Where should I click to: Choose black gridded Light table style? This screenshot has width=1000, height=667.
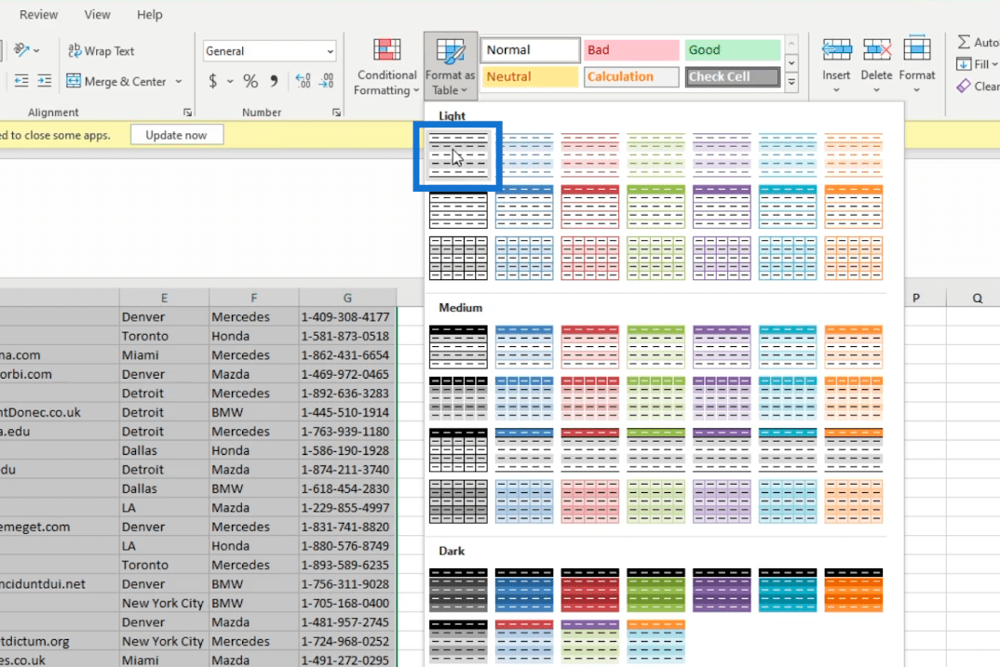(x=458, y=258)
